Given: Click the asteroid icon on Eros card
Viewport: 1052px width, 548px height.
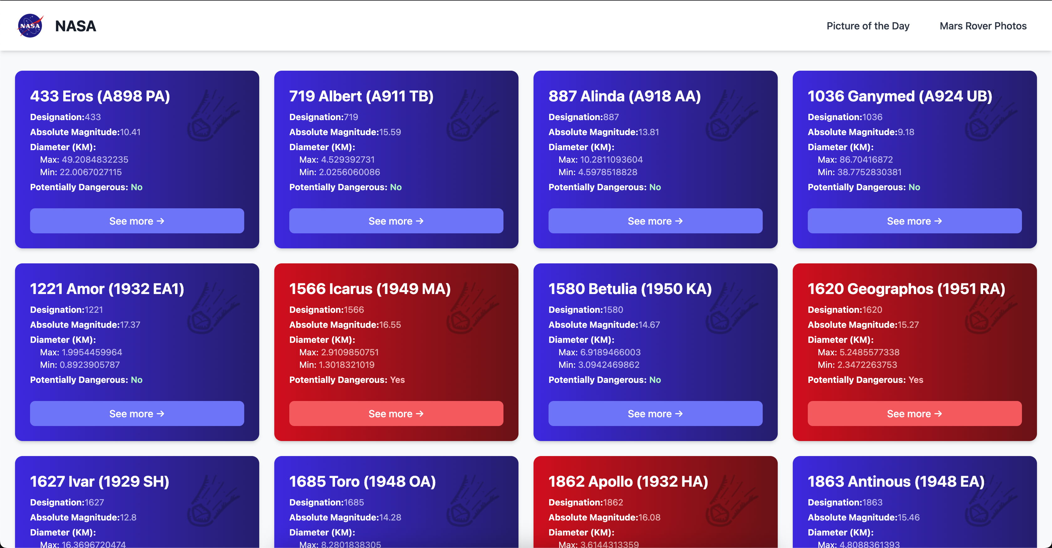Looking at the screenshot, I should (x=214, y=115).
